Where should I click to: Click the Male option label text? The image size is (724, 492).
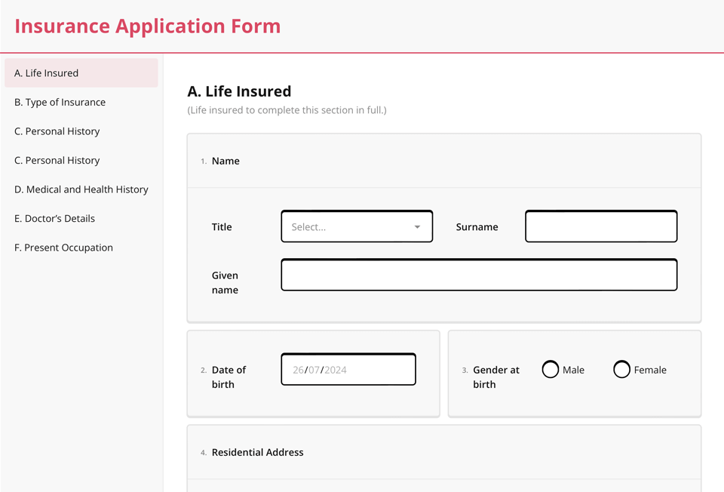click(x=573, y=370)
